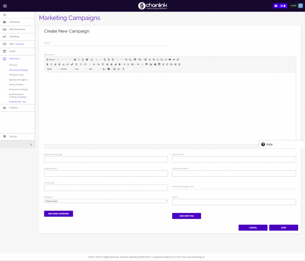
Task: Open the Font dropdown in the editor
Action: pos(80,69)
